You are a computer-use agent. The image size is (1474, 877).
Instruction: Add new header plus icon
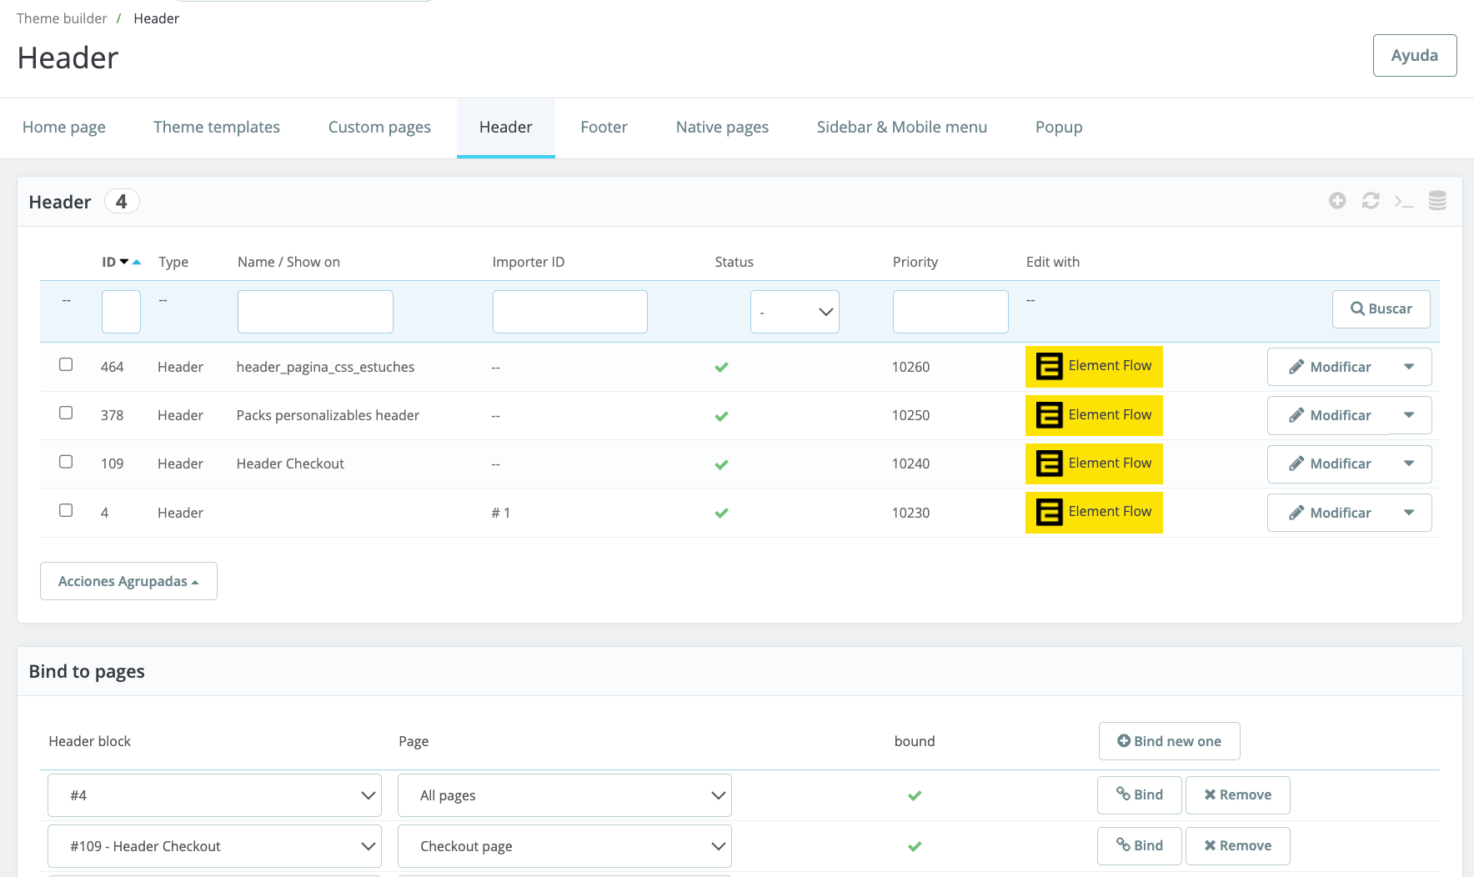pos(1337,201)
